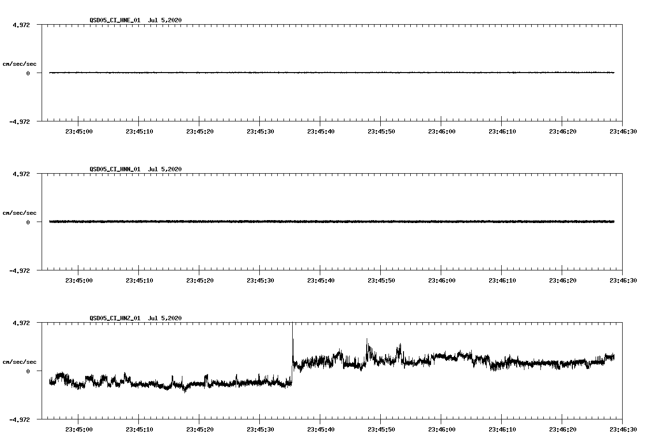657x447 pixels.
Task: Click 23:45:40 time label under HNE plot
Action: click(320, 131)
